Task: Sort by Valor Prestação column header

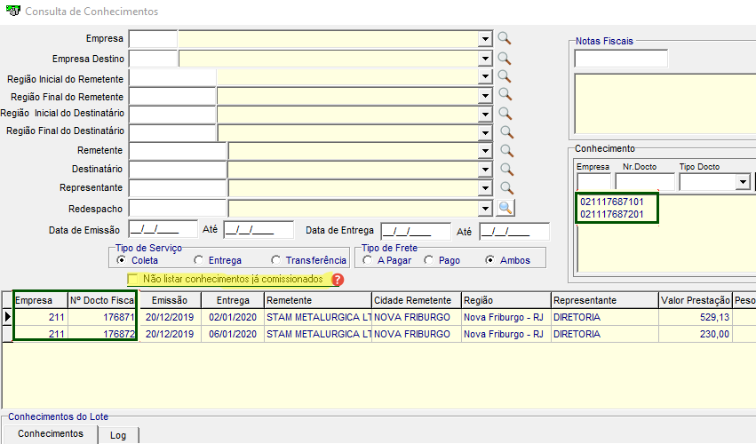Action: click(695, 300)
